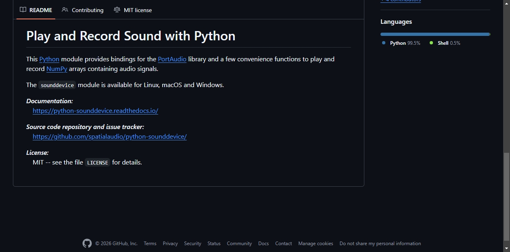Image resolution: width=510 pixels, height=252 pixels.
Task: Open the PortAudio library link
Action: point(172,59)
